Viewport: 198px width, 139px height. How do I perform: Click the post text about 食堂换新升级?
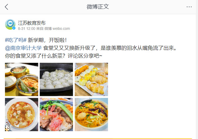(110, 48)
